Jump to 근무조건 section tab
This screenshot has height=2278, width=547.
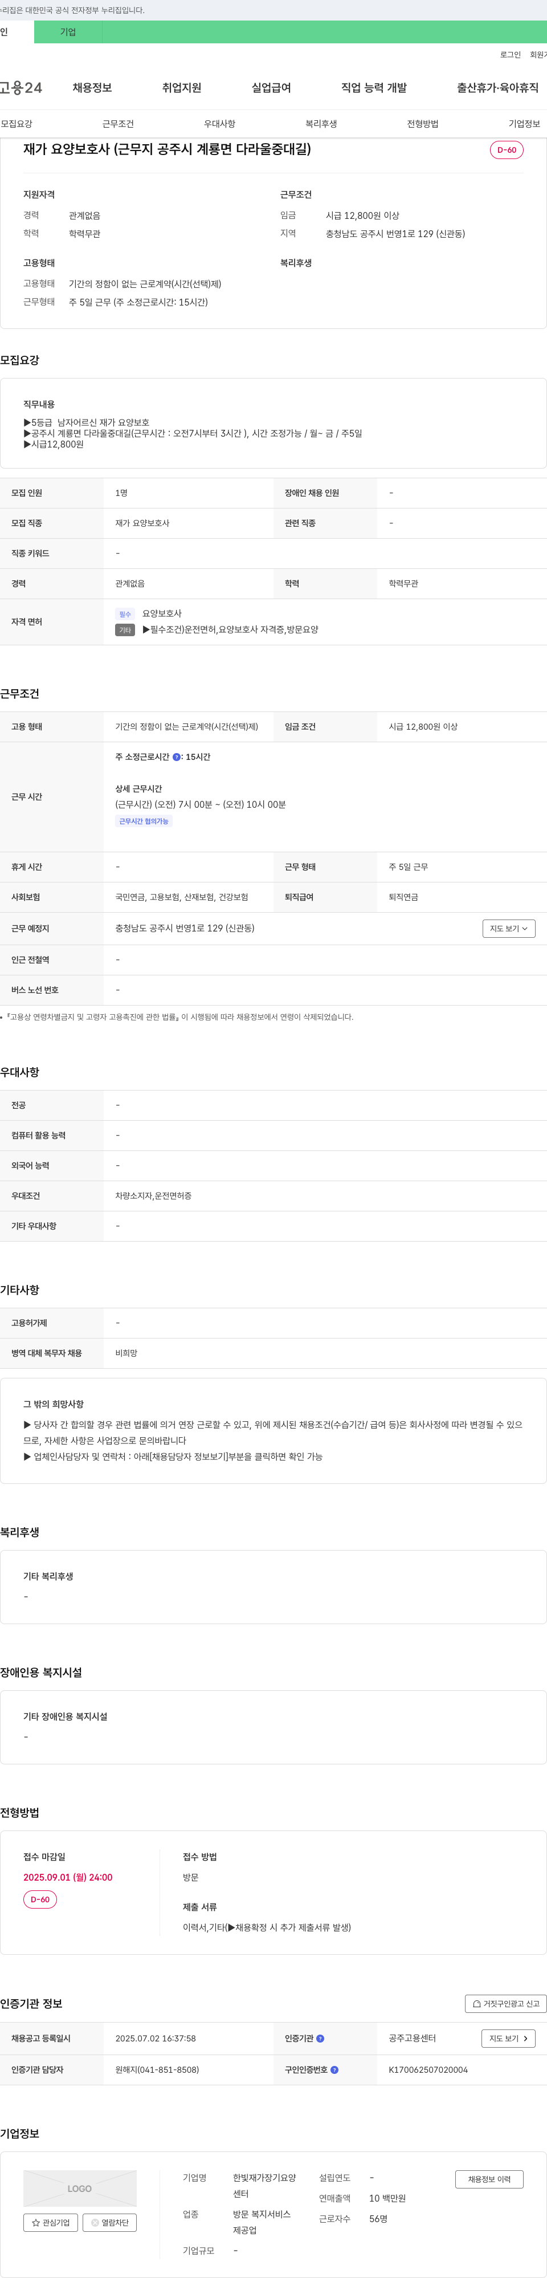(x=117, y=124)
